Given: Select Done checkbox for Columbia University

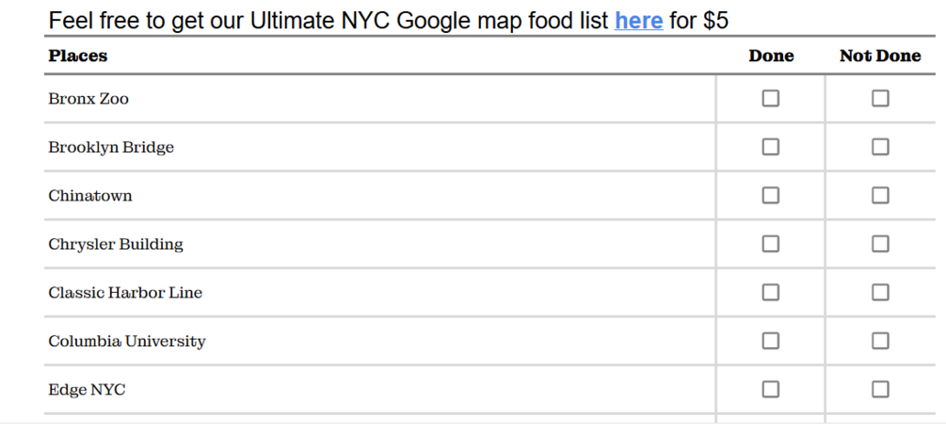Looking at the screenshot, I should (770, 342).
